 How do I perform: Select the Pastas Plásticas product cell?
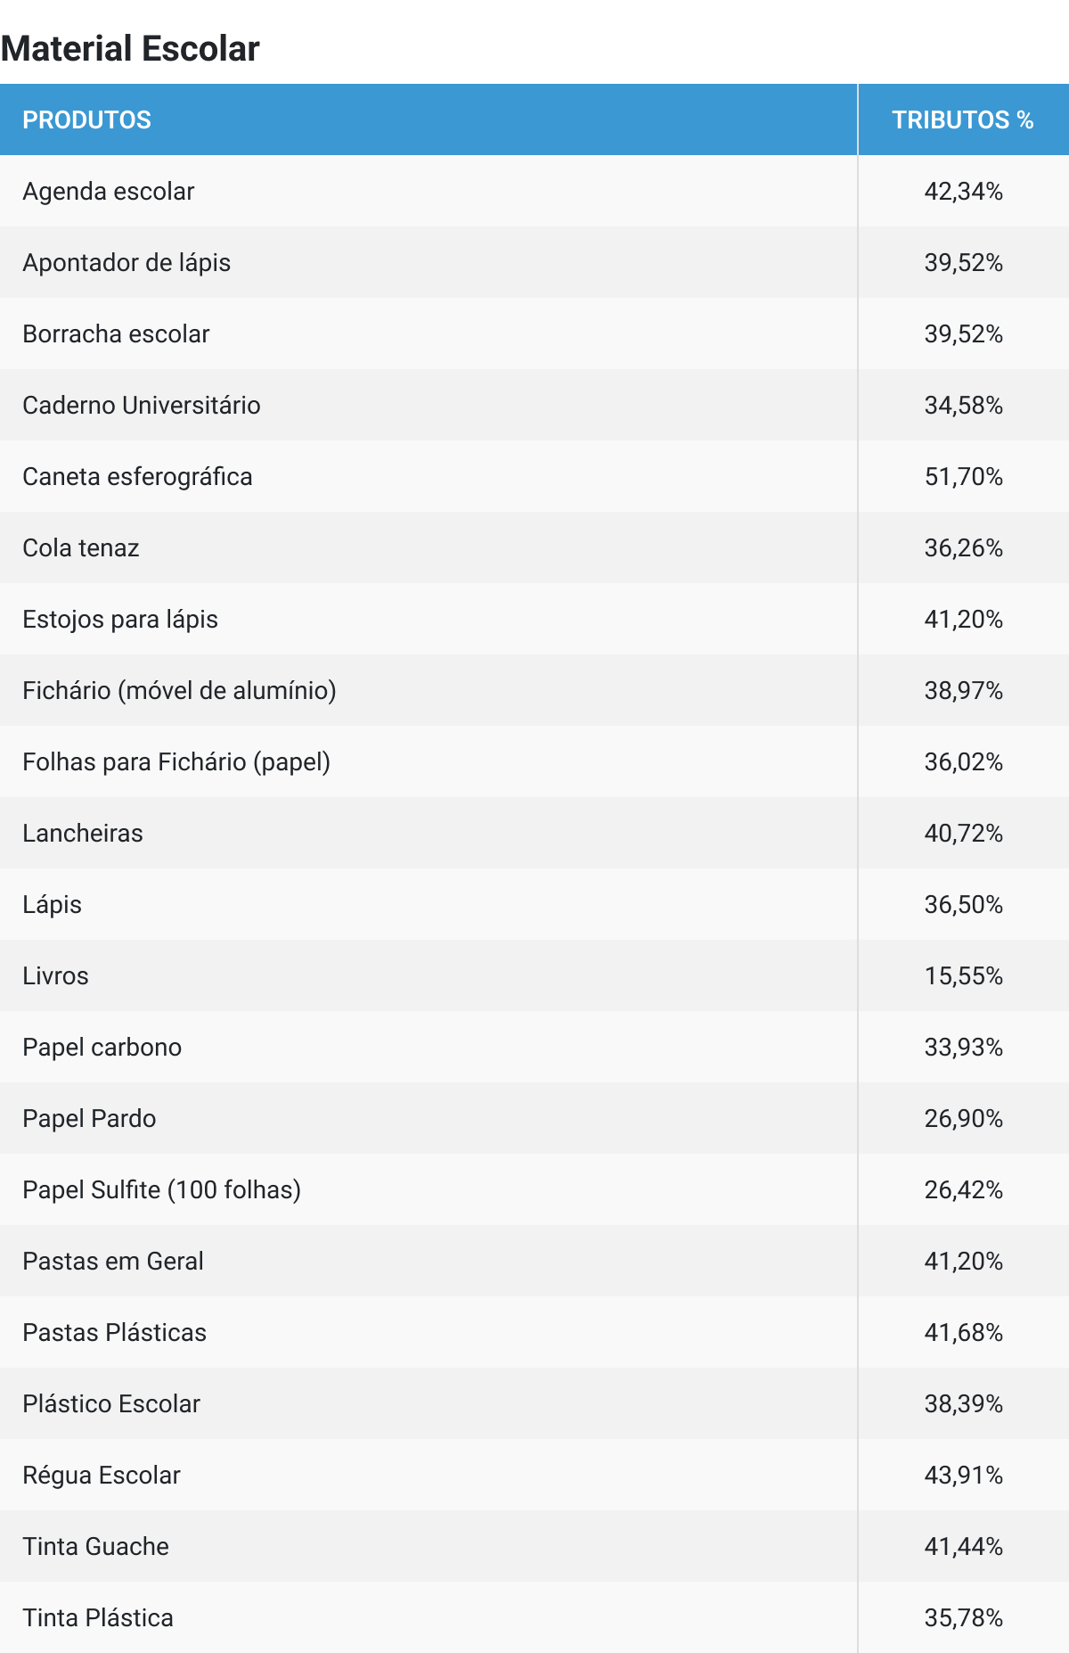pos(114,1332)
